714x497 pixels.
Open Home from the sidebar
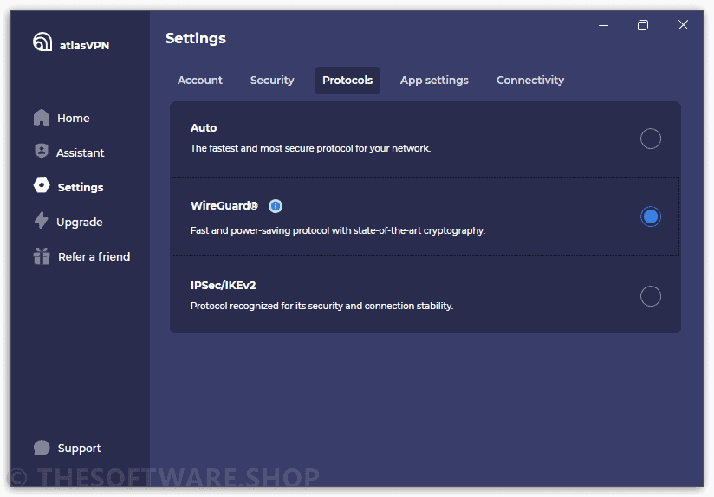[74, 119]
